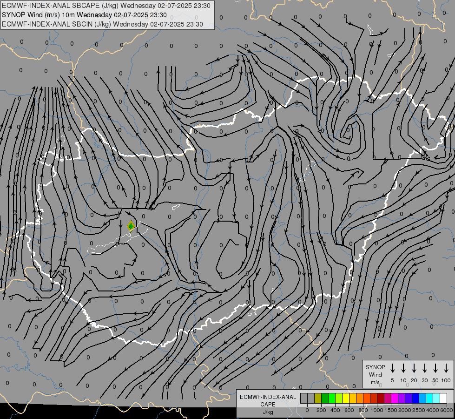Click the SBCIN title line in header box

[x=102, y=24]
